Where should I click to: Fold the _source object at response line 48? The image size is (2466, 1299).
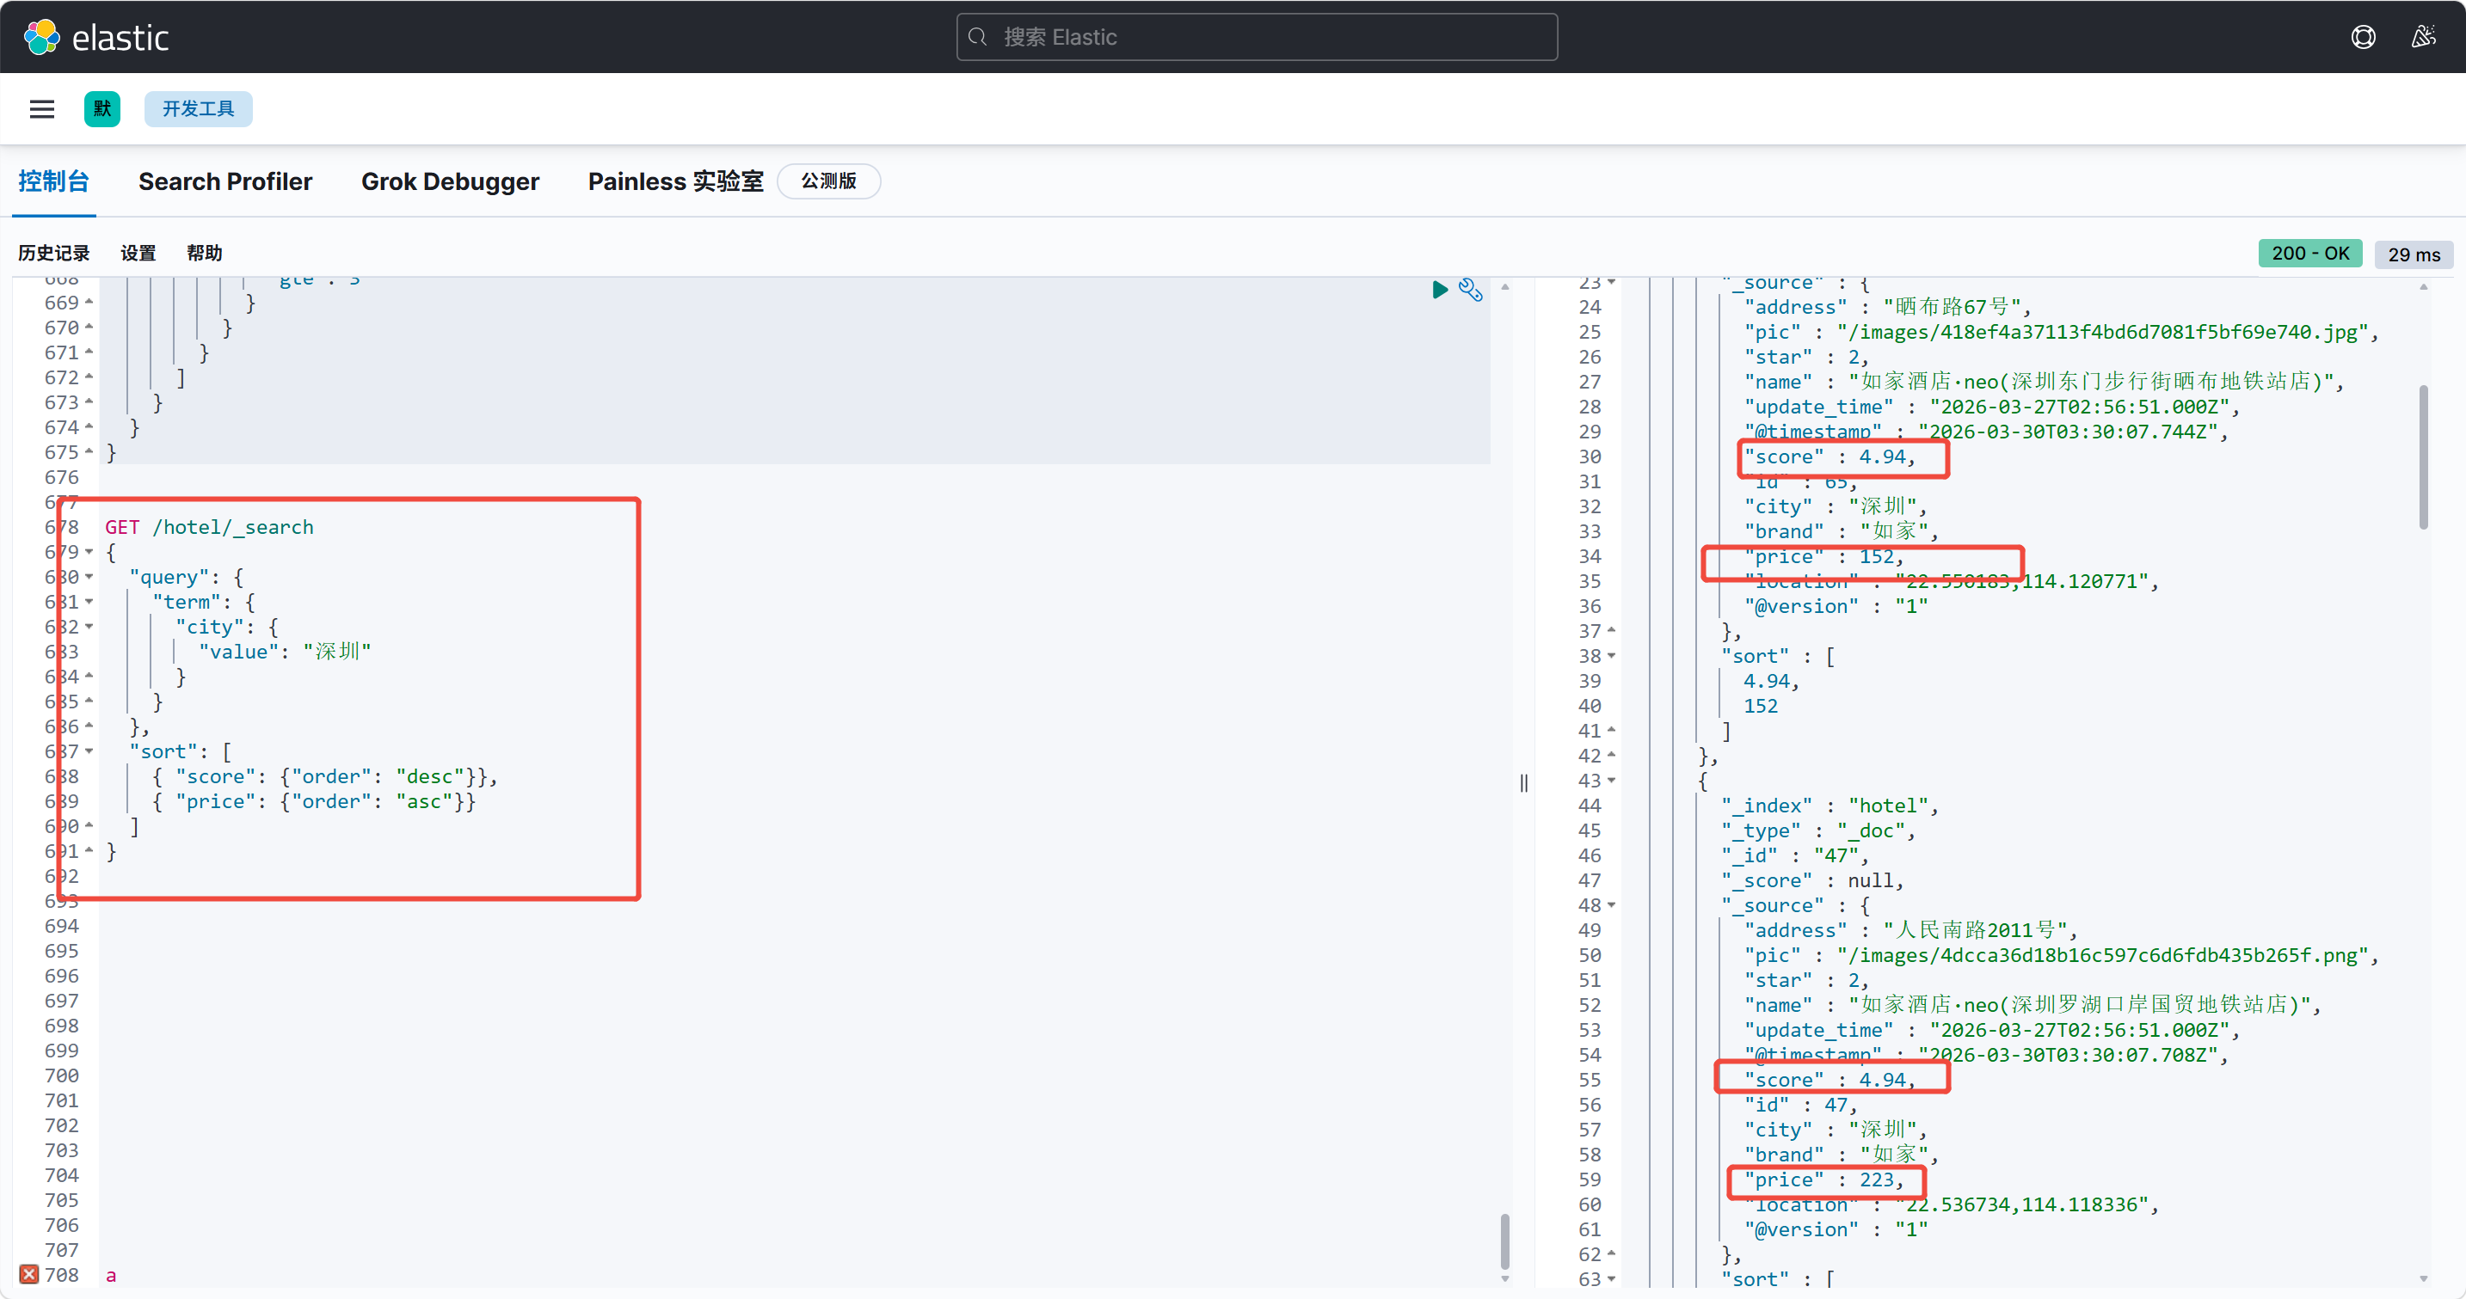[x=1611, y=905]
